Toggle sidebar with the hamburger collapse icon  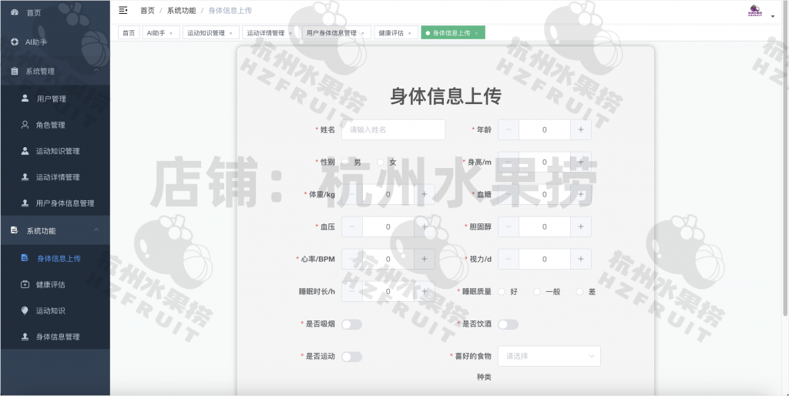(x=123, y=10)
